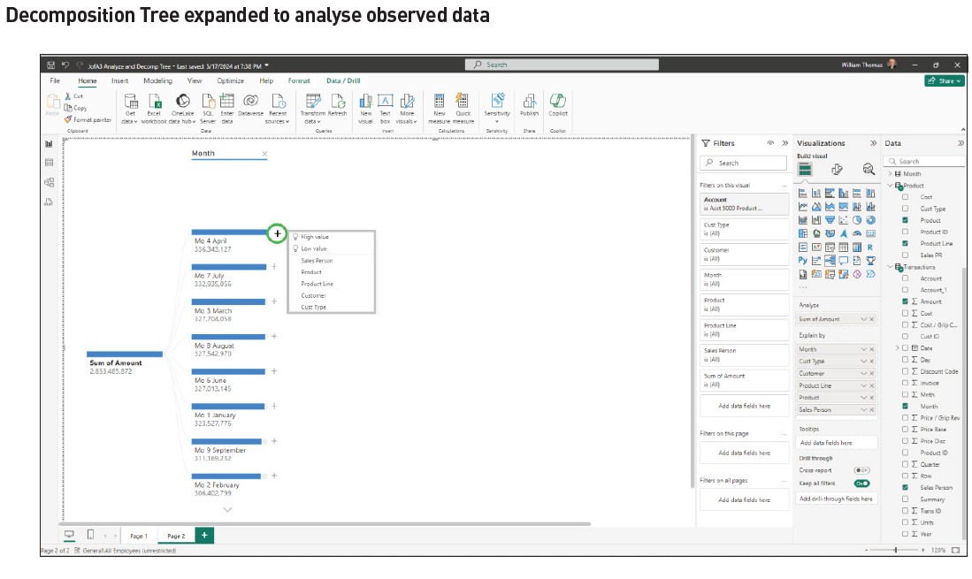
Task: Toggle the Cross-report switch
Action: 861,470
